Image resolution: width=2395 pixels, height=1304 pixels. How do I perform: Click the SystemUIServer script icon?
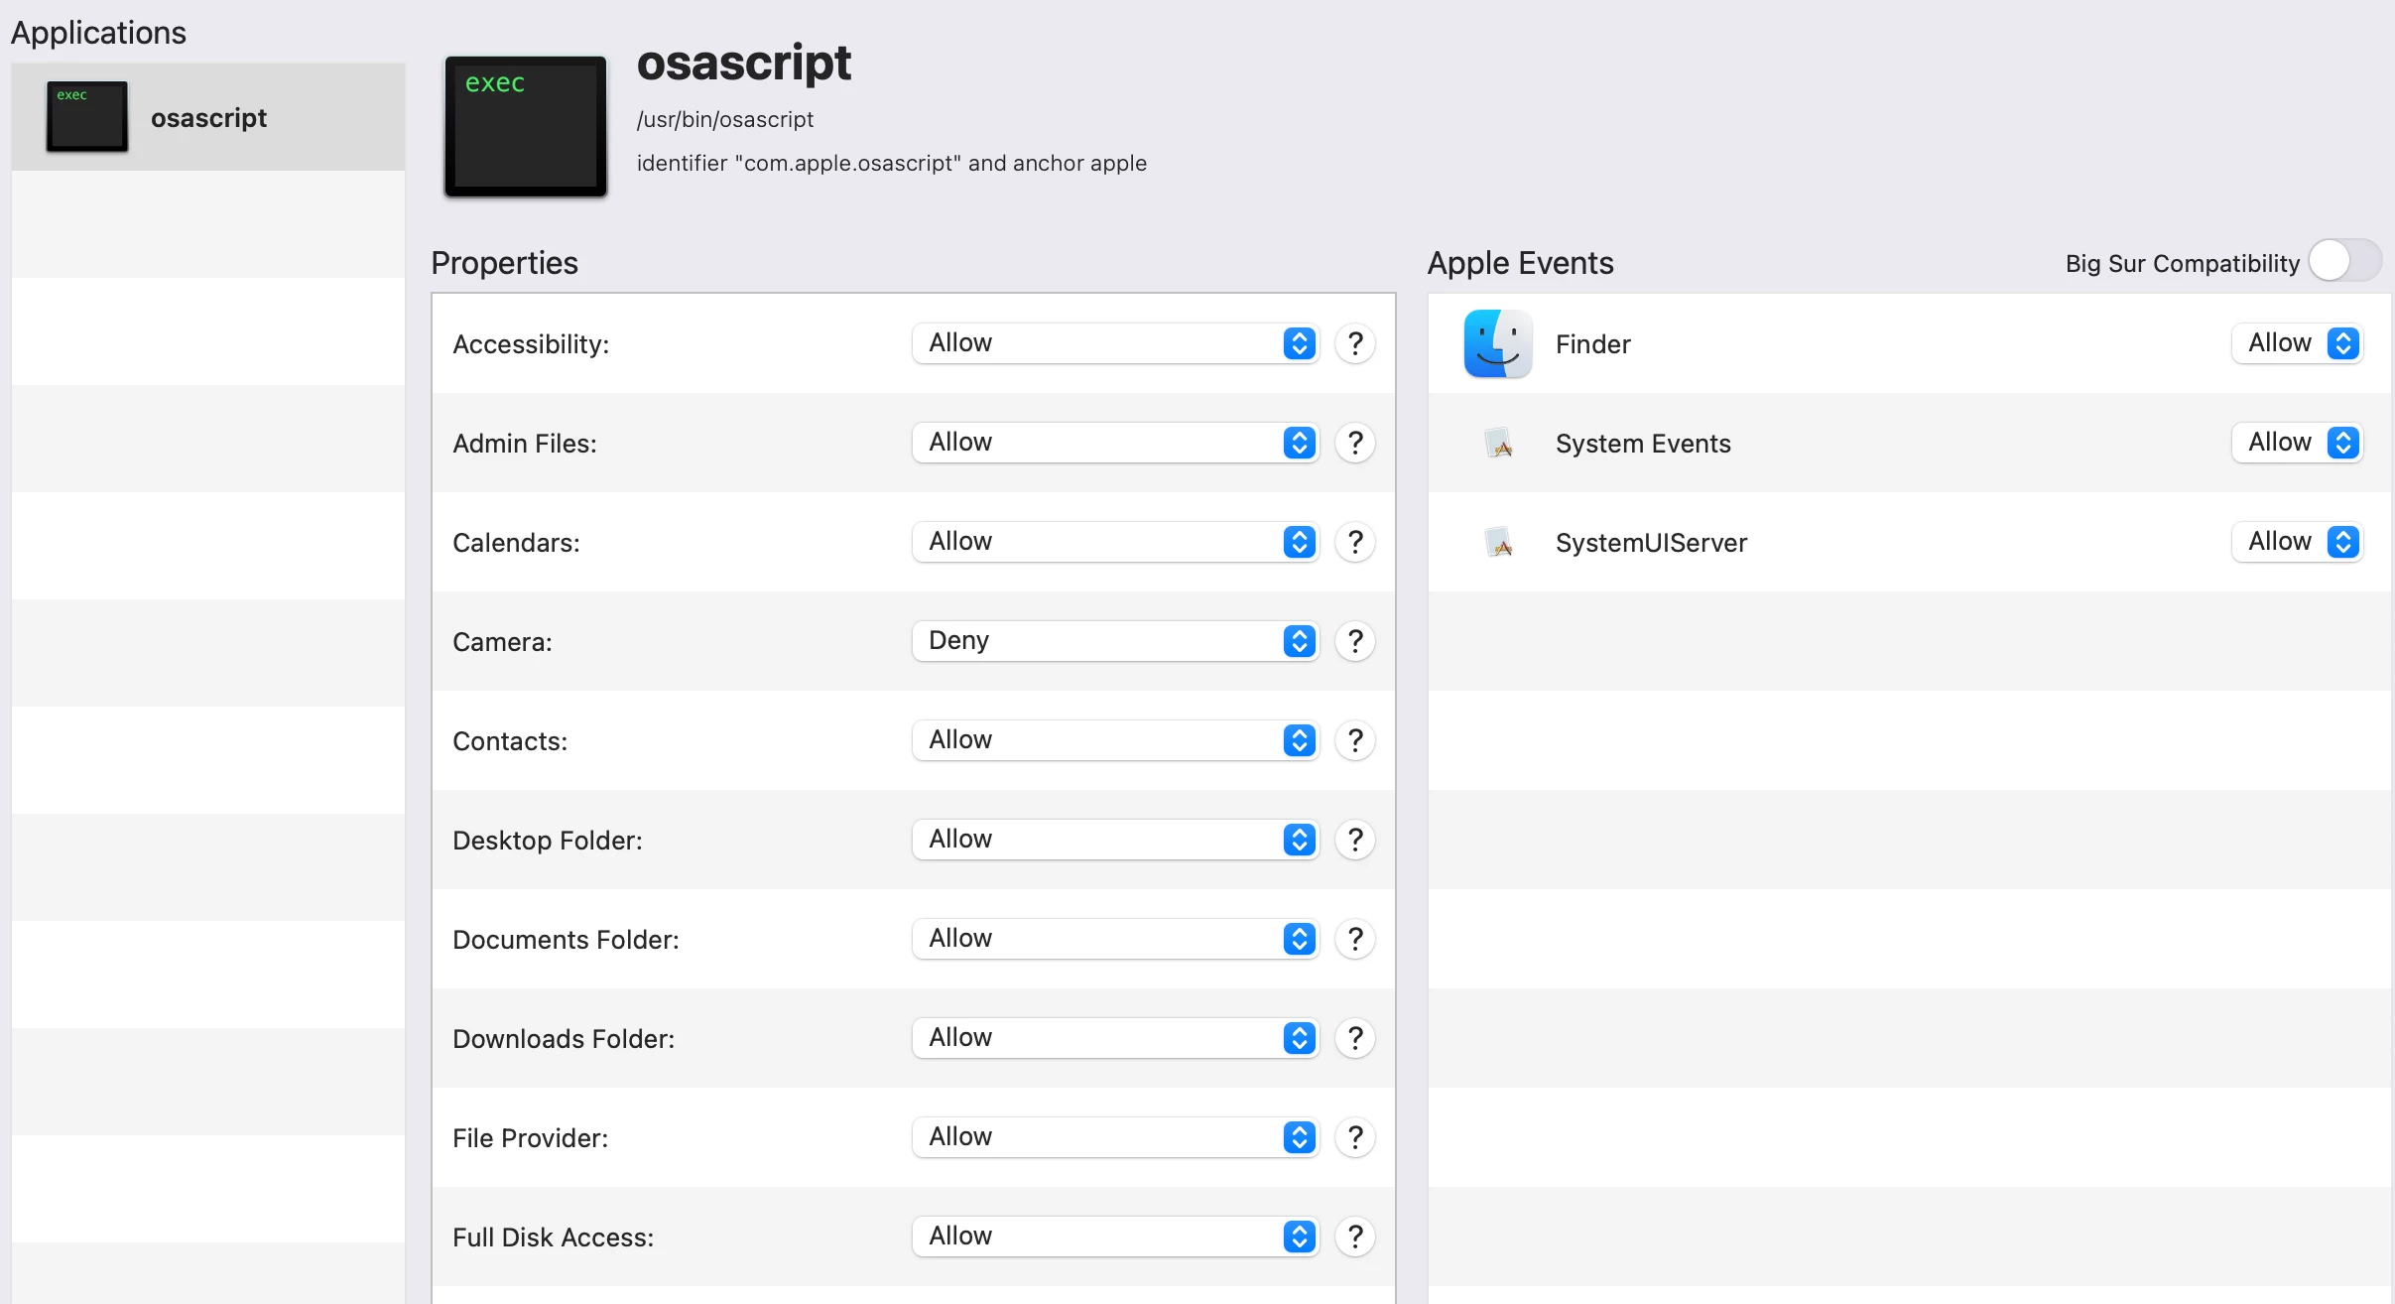tap(1498, 542)
